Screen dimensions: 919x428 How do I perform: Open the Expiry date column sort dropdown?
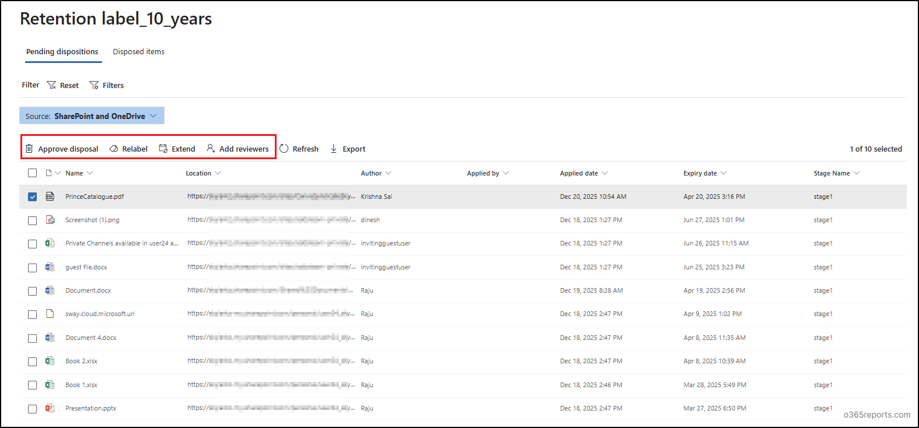(x=724, y=173)
